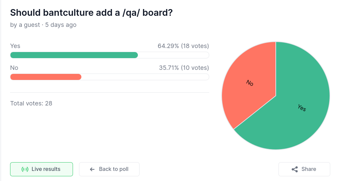Click the 35.71% (10 votes) text
The image size is (339, 181).
click(x=184, y=68)
